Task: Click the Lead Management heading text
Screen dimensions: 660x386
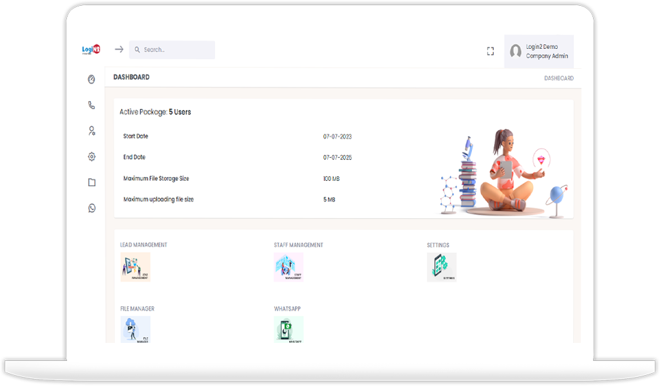Action: 144,245
